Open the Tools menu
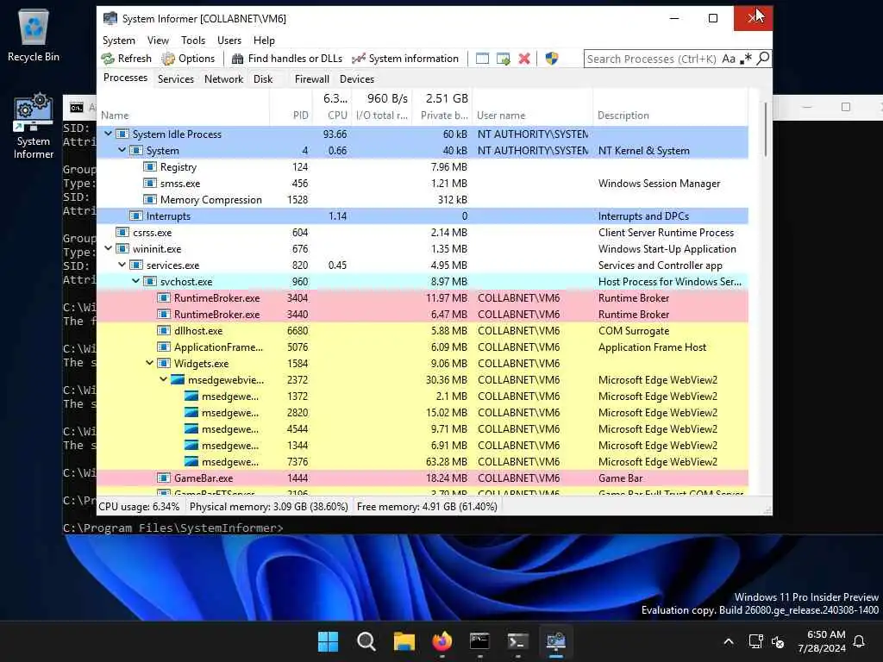This screenshot has height=662, width=883. tap(193, 41)
